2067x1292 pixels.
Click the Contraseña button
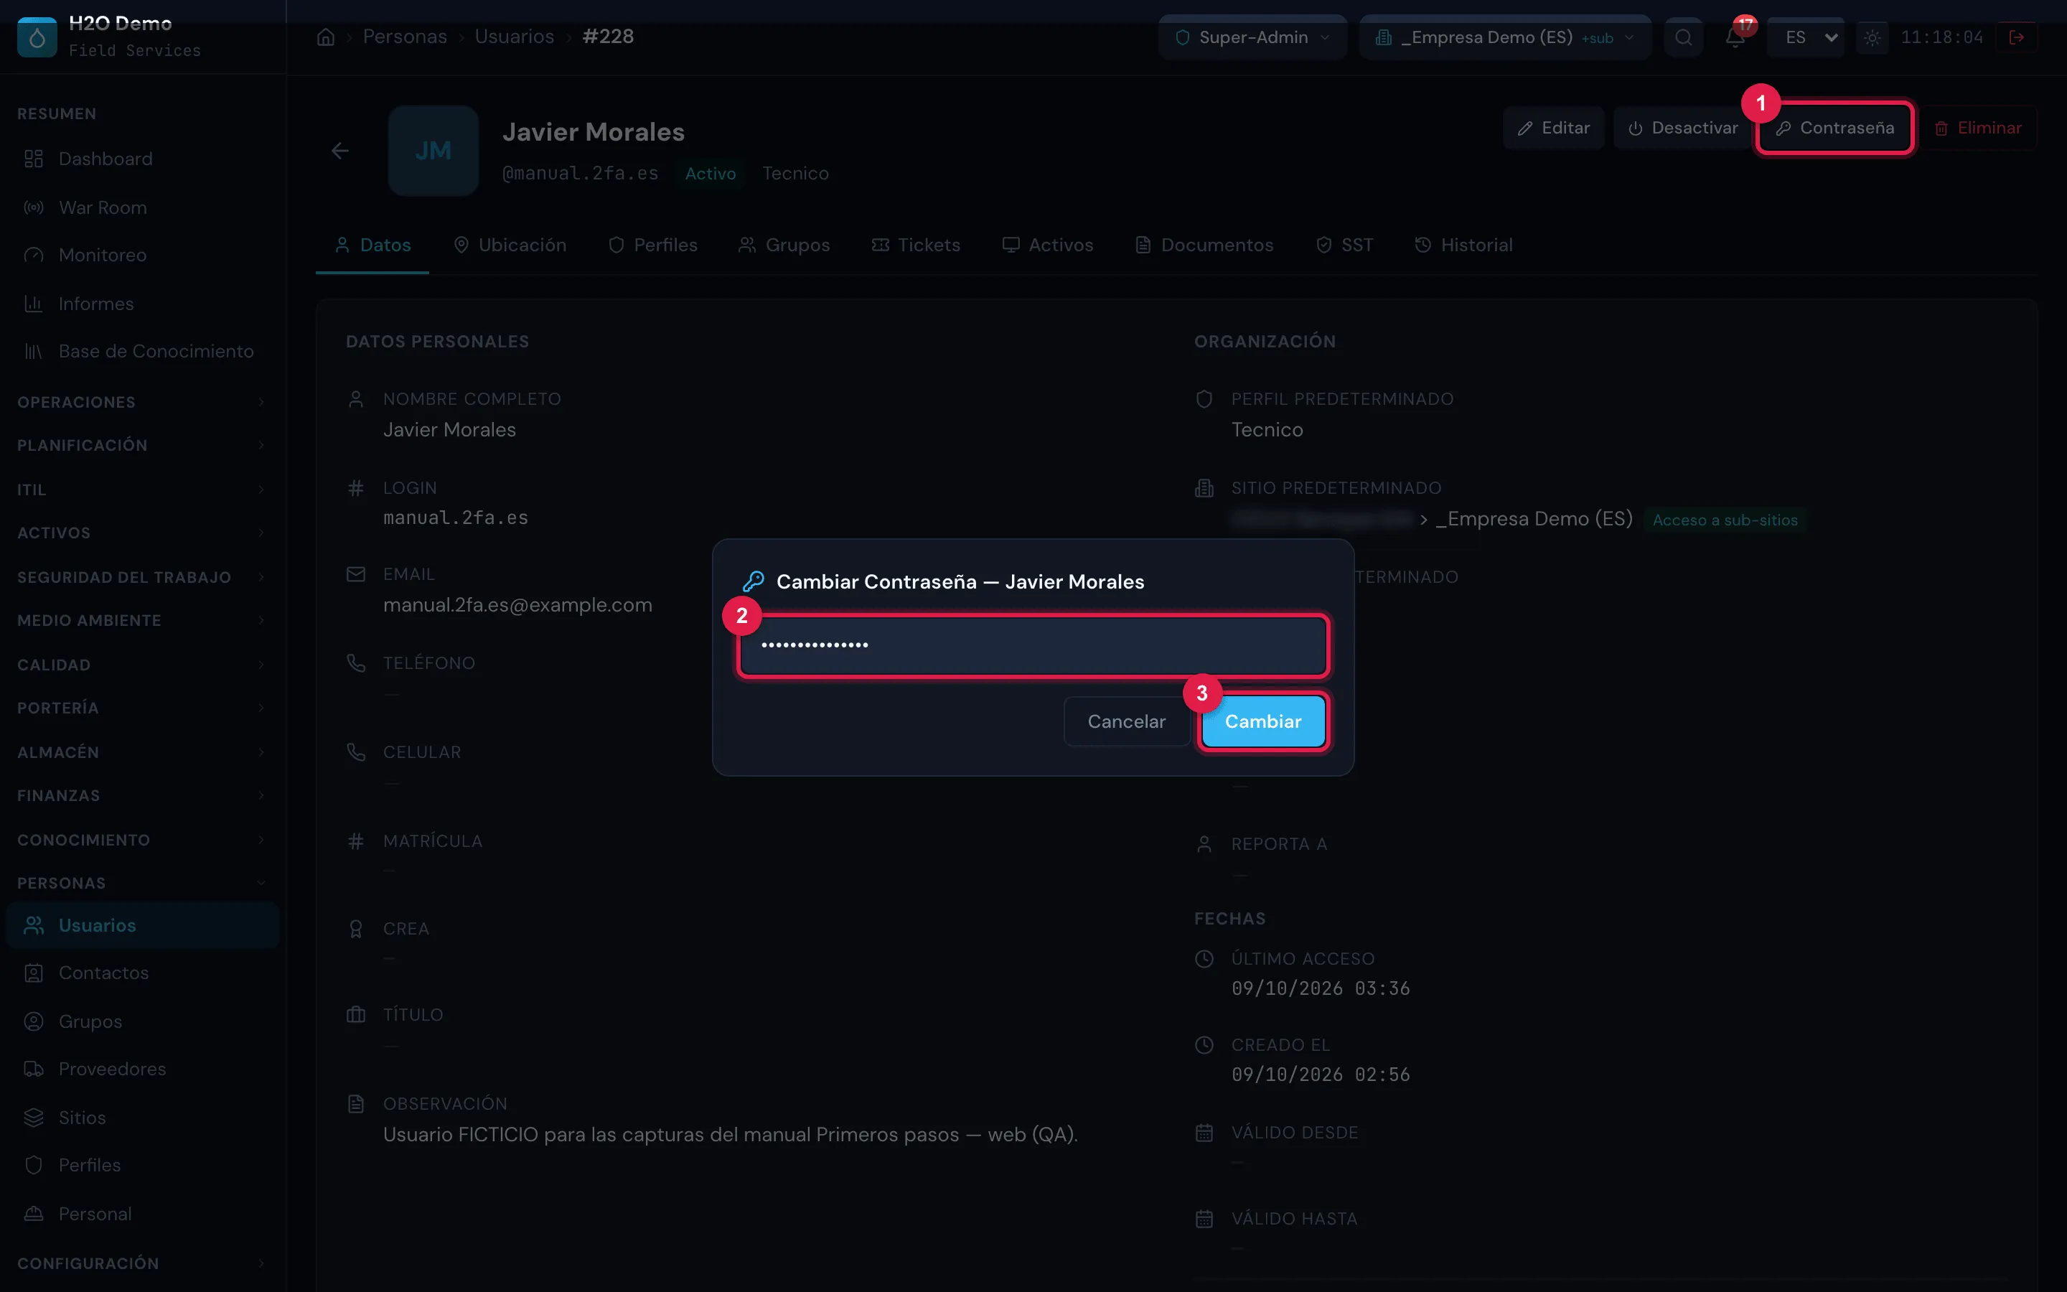(x=1834, y=128)
